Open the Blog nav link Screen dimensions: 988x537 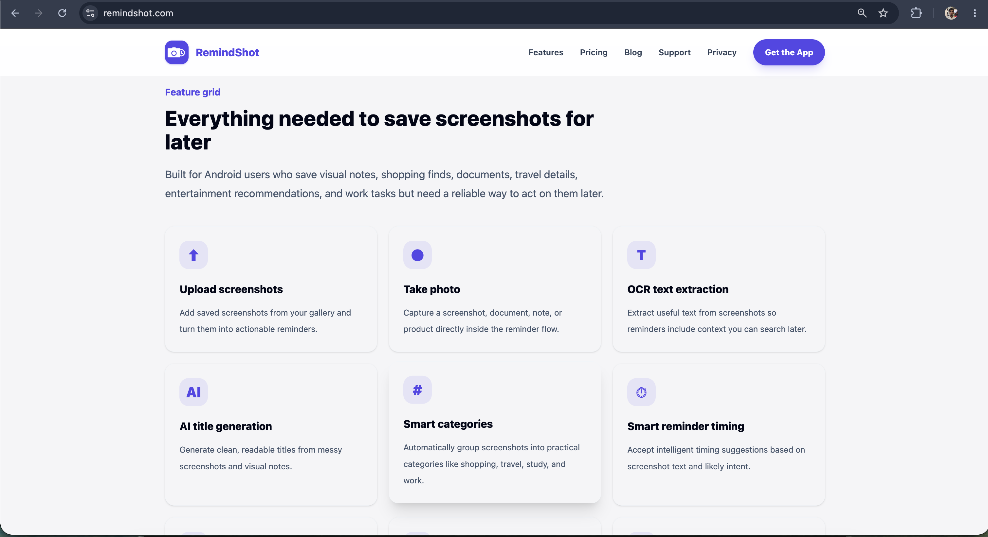[633, 52]
